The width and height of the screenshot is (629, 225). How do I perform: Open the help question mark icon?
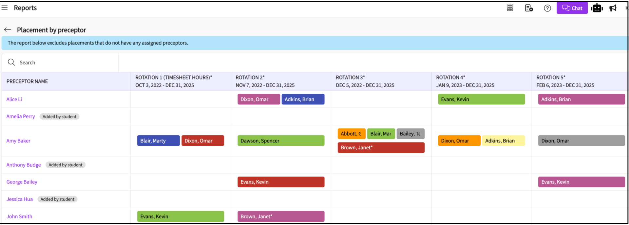(547, 8)
